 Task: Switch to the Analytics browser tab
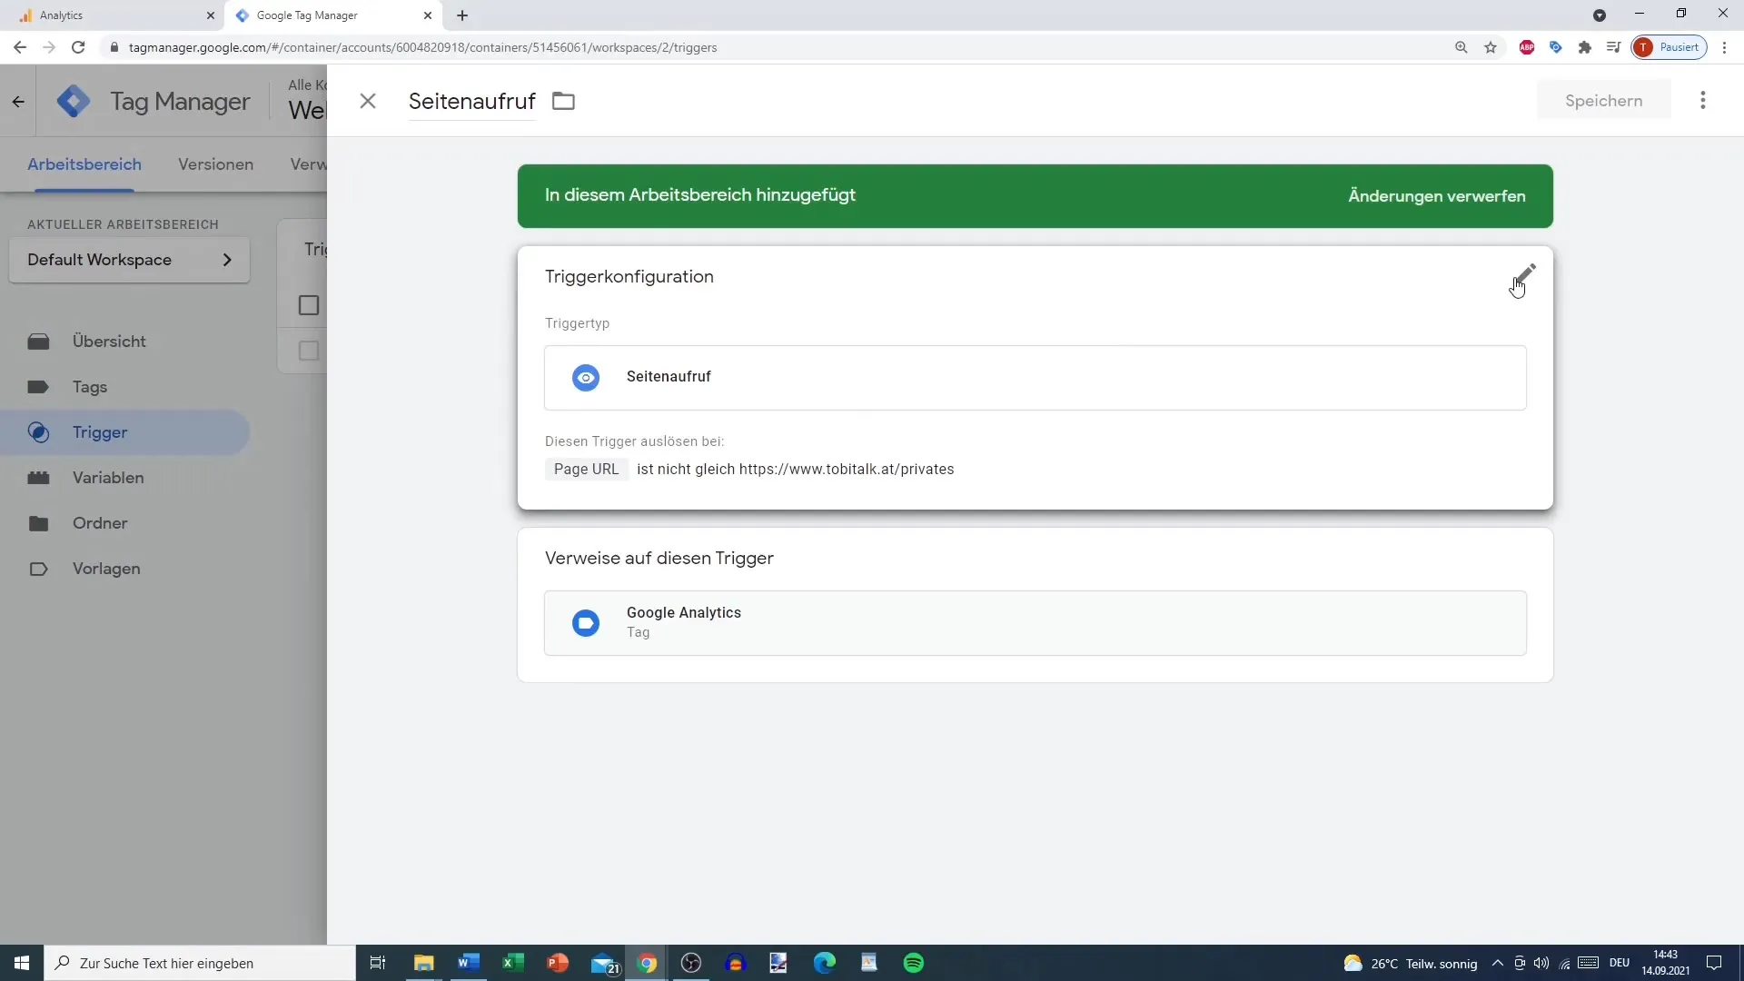click(x=62, y=15)
